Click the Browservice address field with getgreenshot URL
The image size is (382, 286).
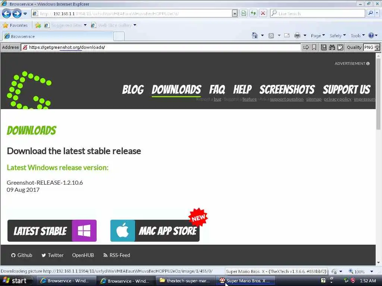161,47
